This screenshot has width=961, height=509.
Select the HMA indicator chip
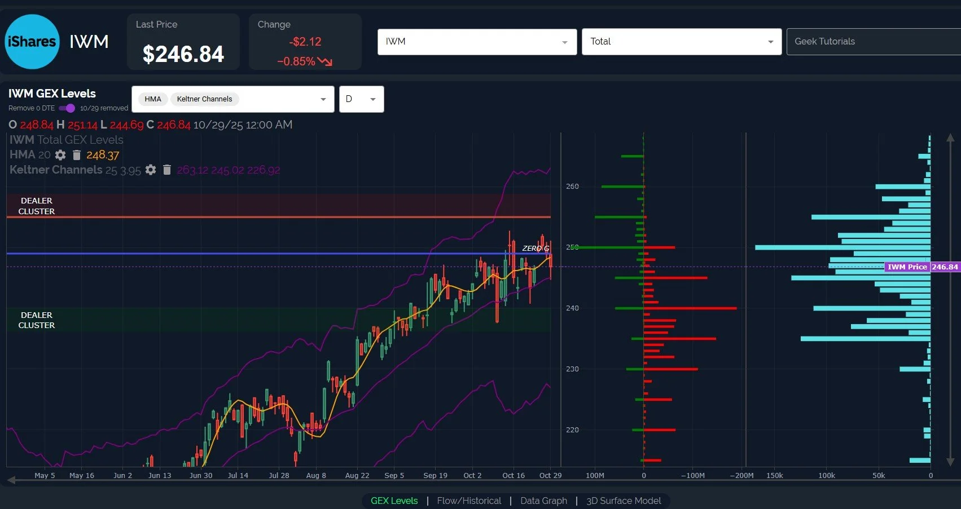[153, 99]
